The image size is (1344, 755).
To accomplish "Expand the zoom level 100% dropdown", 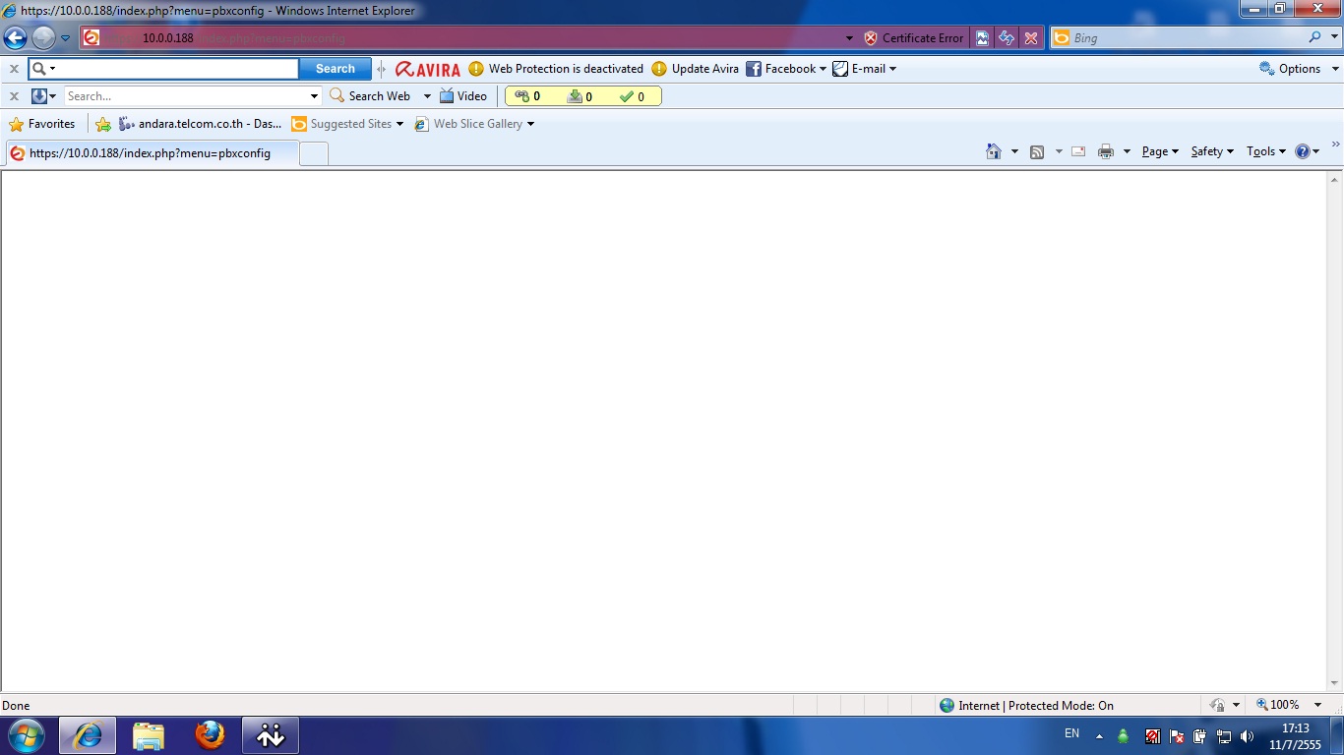I will click(1319, 705).
